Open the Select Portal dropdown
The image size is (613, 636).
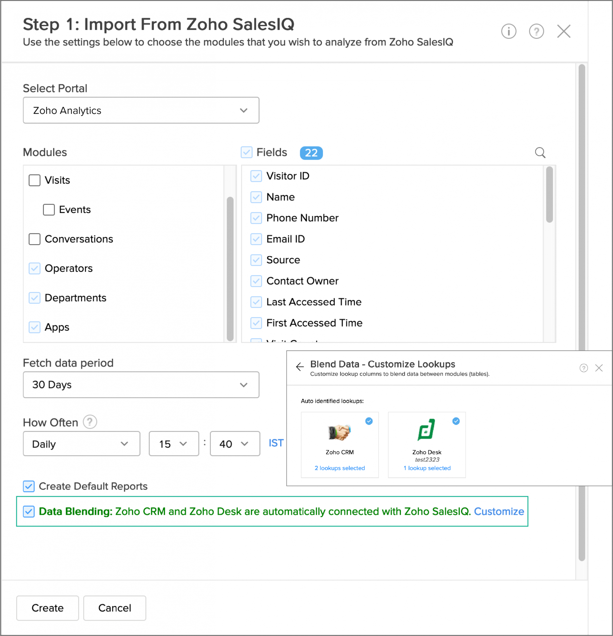(141, 110)
